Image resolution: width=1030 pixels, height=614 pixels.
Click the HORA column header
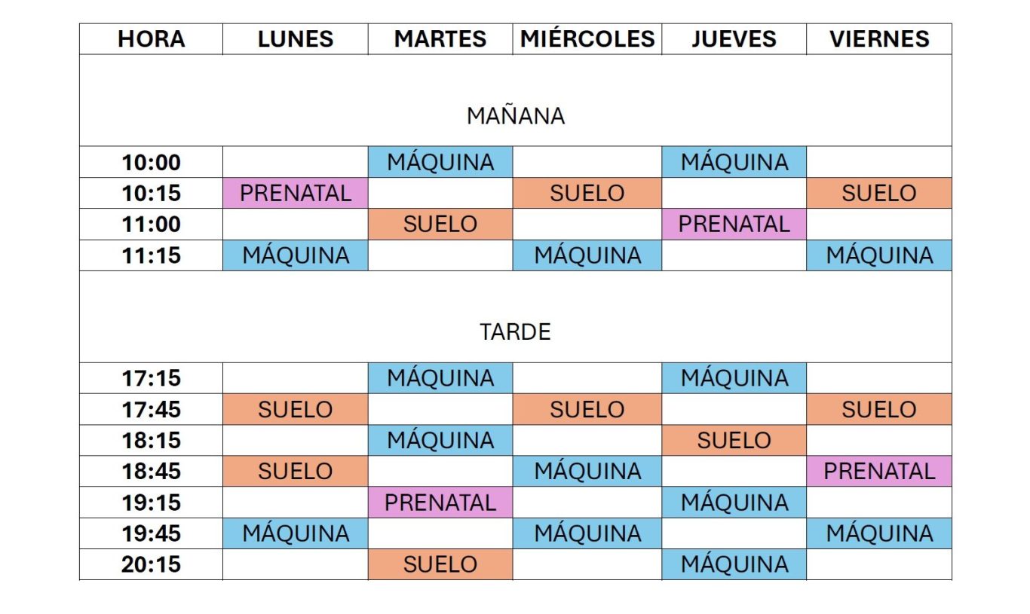click(x=152, y=39)
